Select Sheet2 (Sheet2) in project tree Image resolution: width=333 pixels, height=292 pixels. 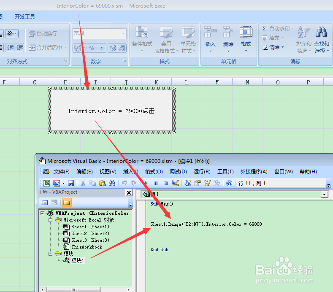point(90,233)
